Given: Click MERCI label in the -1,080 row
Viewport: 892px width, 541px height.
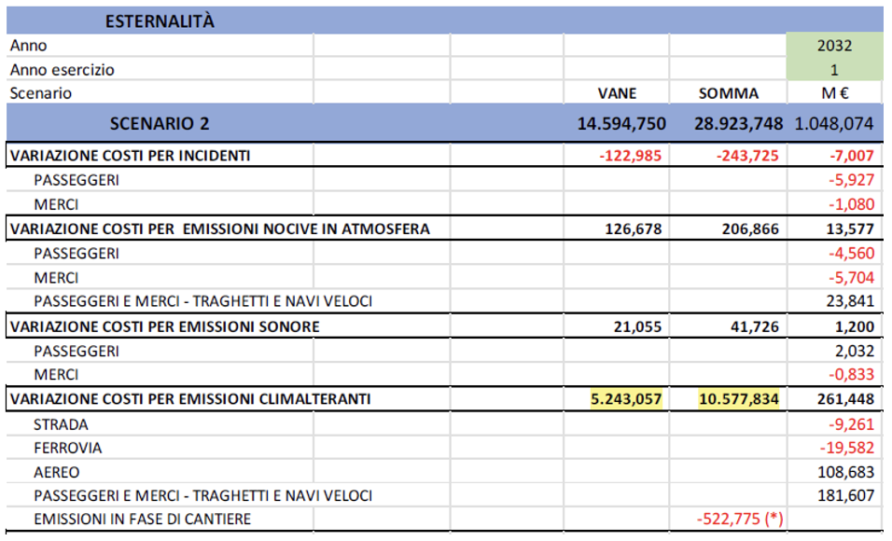Looking at the screenshot, I should (56, 204).
